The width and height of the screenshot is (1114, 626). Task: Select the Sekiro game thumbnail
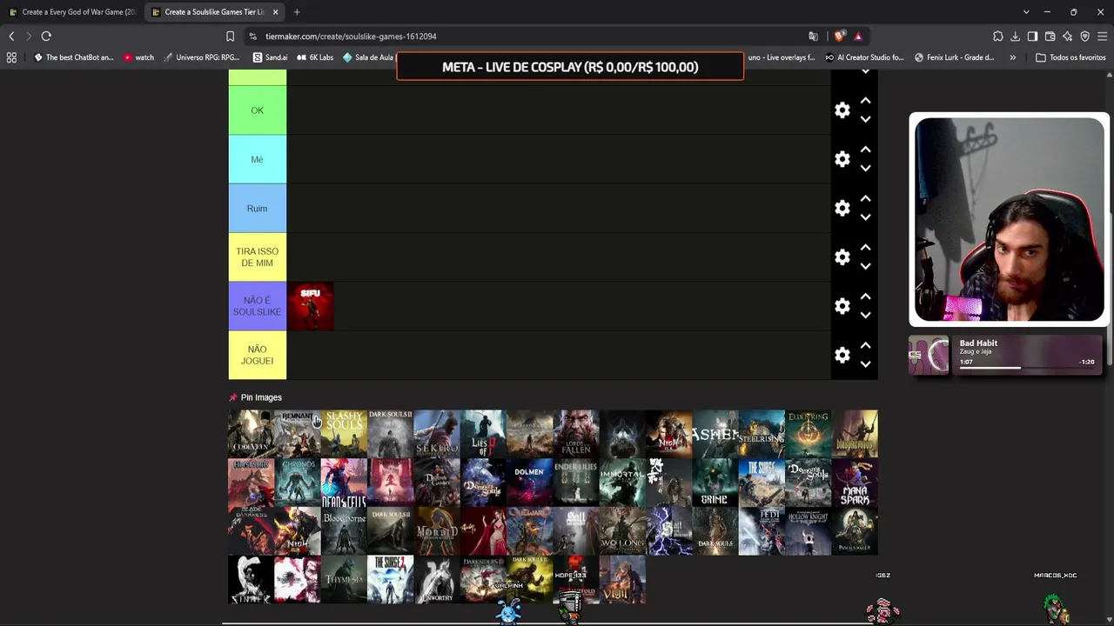[x=437, y=434]
